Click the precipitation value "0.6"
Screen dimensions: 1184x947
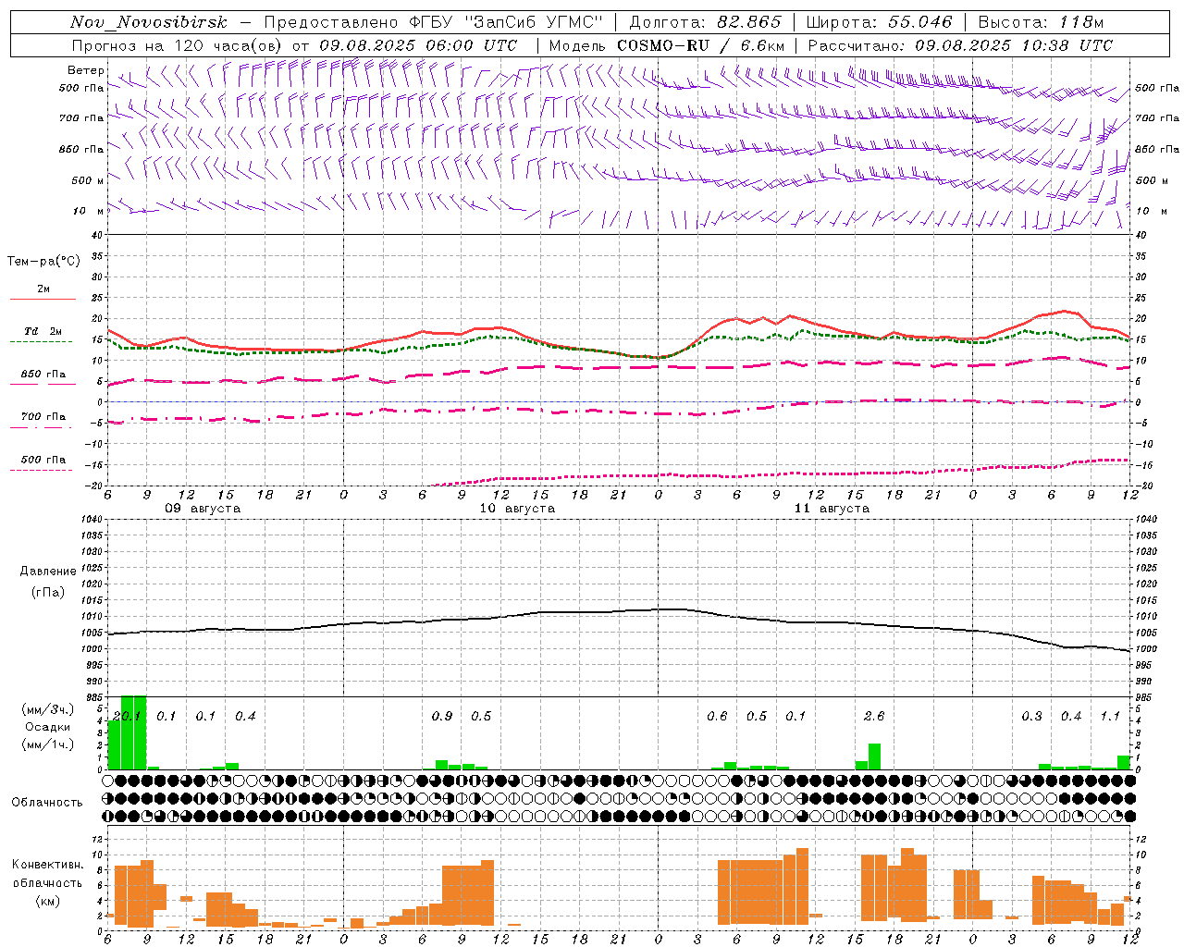point(717,717)
